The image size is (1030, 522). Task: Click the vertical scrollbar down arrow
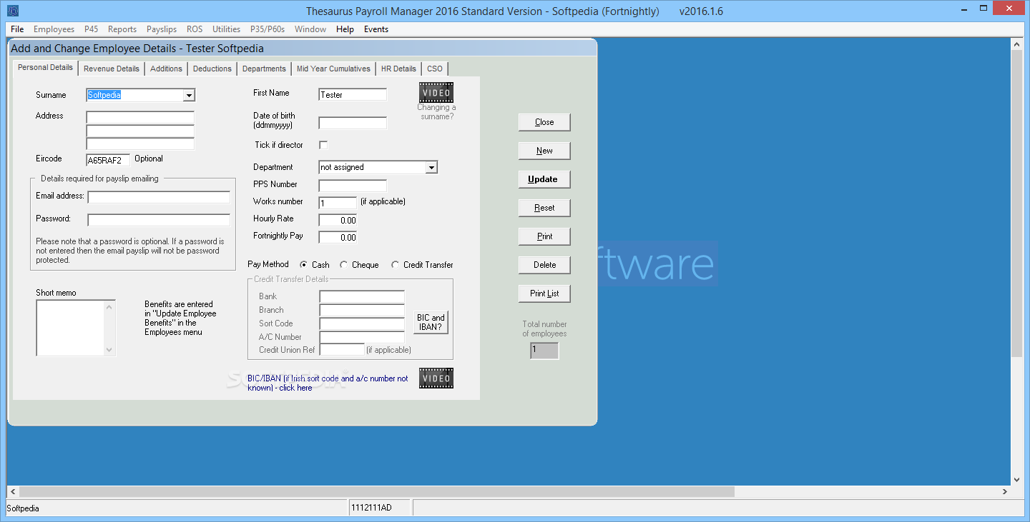coord(1016,480)
